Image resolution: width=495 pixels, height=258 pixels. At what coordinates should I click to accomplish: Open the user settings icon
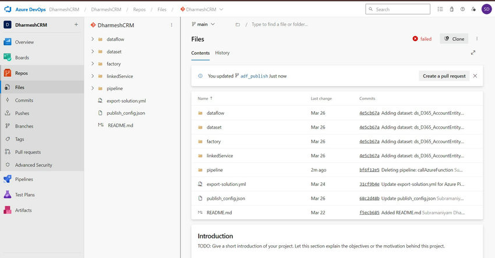tap(473, 9)
